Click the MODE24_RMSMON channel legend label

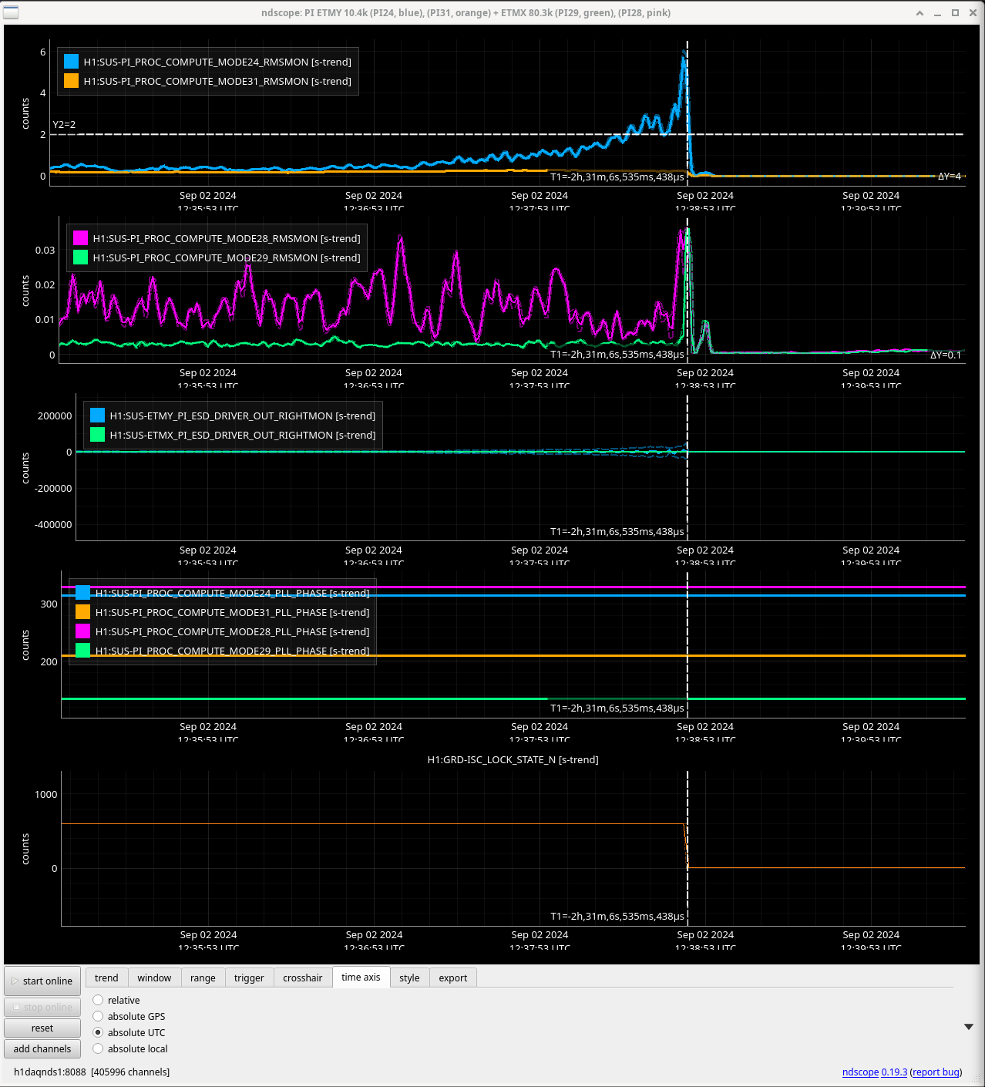[x=217, y=62]
